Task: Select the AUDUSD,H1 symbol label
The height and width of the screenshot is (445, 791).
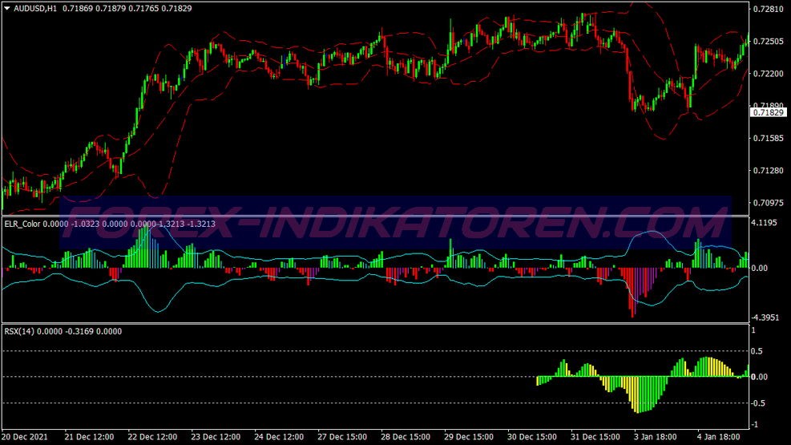Action: (35, 8)
